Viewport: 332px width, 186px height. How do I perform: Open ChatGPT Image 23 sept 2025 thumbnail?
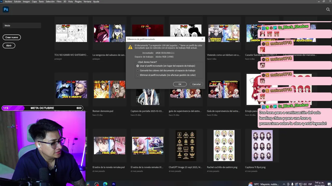[x=186, y=145]
